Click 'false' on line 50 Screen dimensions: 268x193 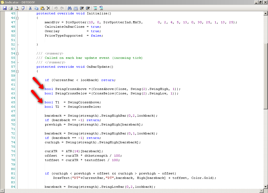96,36
